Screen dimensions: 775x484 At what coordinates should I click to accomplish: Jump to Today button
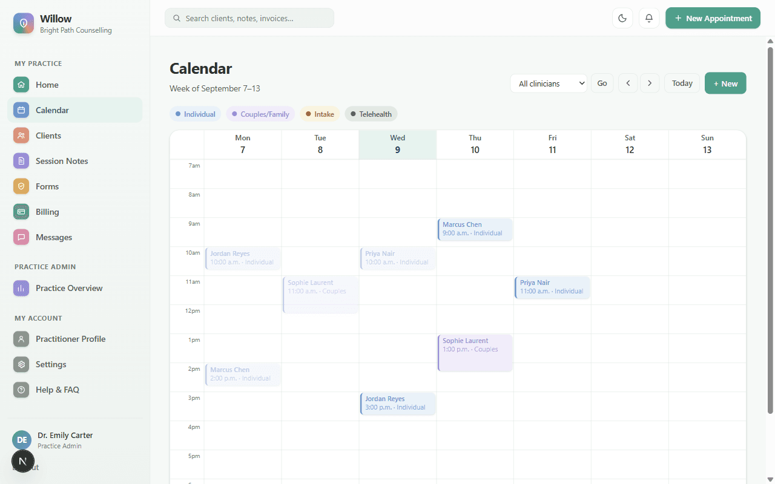pos(682,83)
